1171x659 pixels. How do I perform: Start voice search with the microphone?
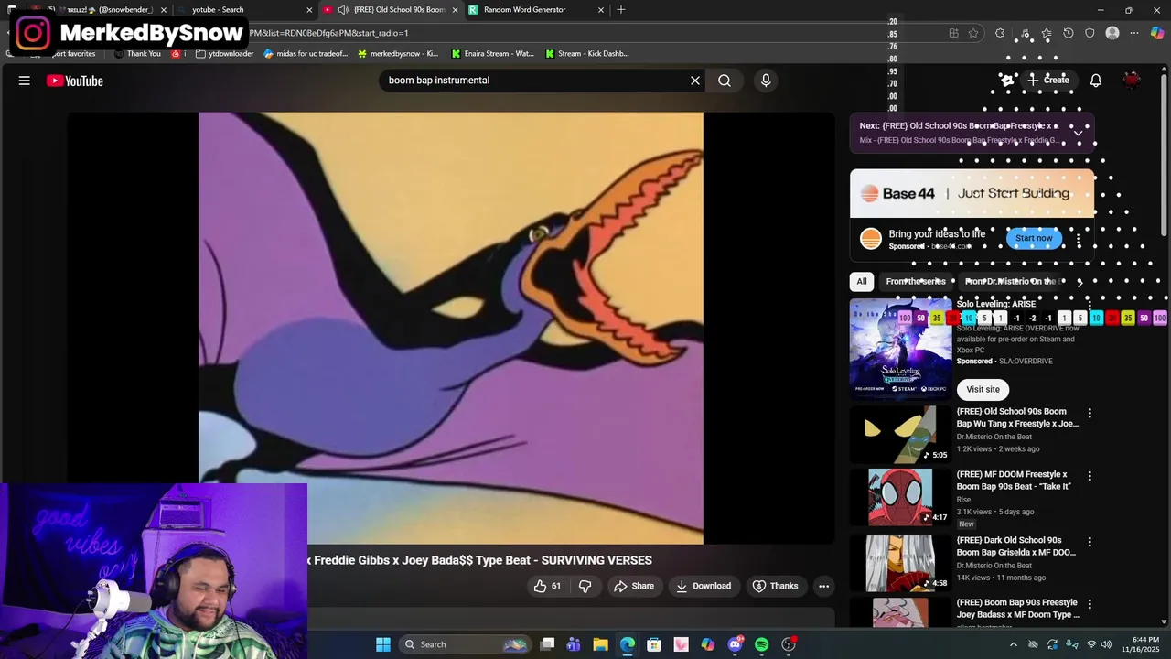766,81
